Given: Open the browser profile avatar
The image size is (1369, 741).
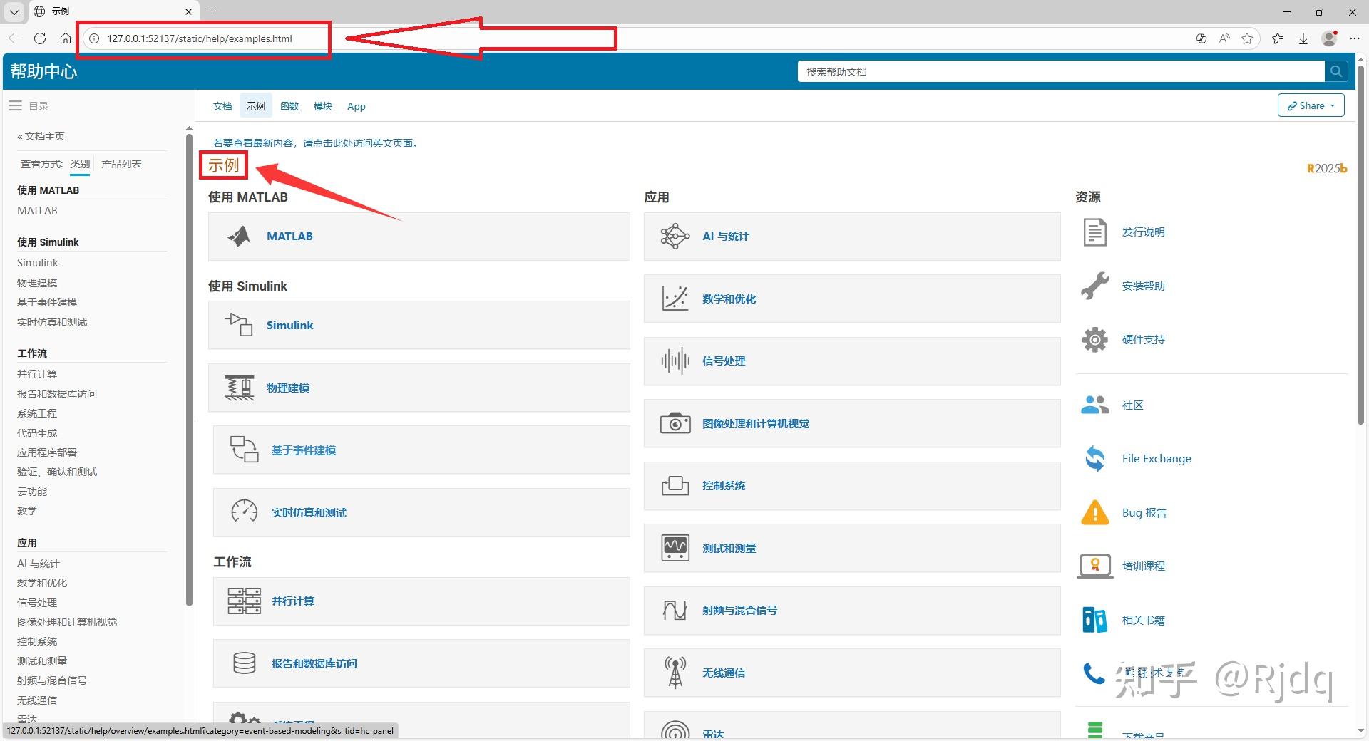Looking at the screenshot, I should 1329,38.
